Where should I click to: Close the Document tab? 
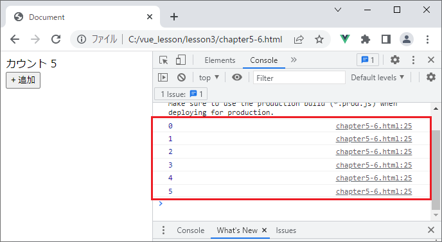coord(150,17)
